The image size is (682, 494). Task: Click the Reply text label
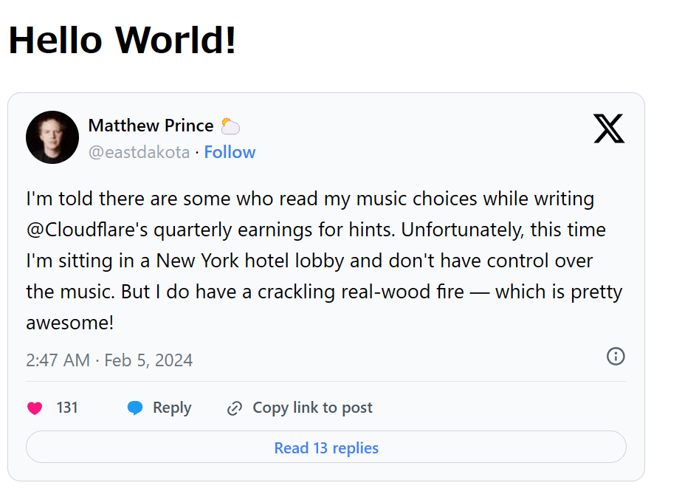tap(172, 408)
